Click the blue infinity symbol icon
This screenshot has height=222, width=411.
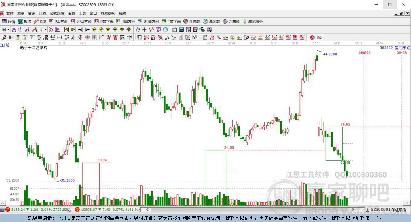click(319, 38)
